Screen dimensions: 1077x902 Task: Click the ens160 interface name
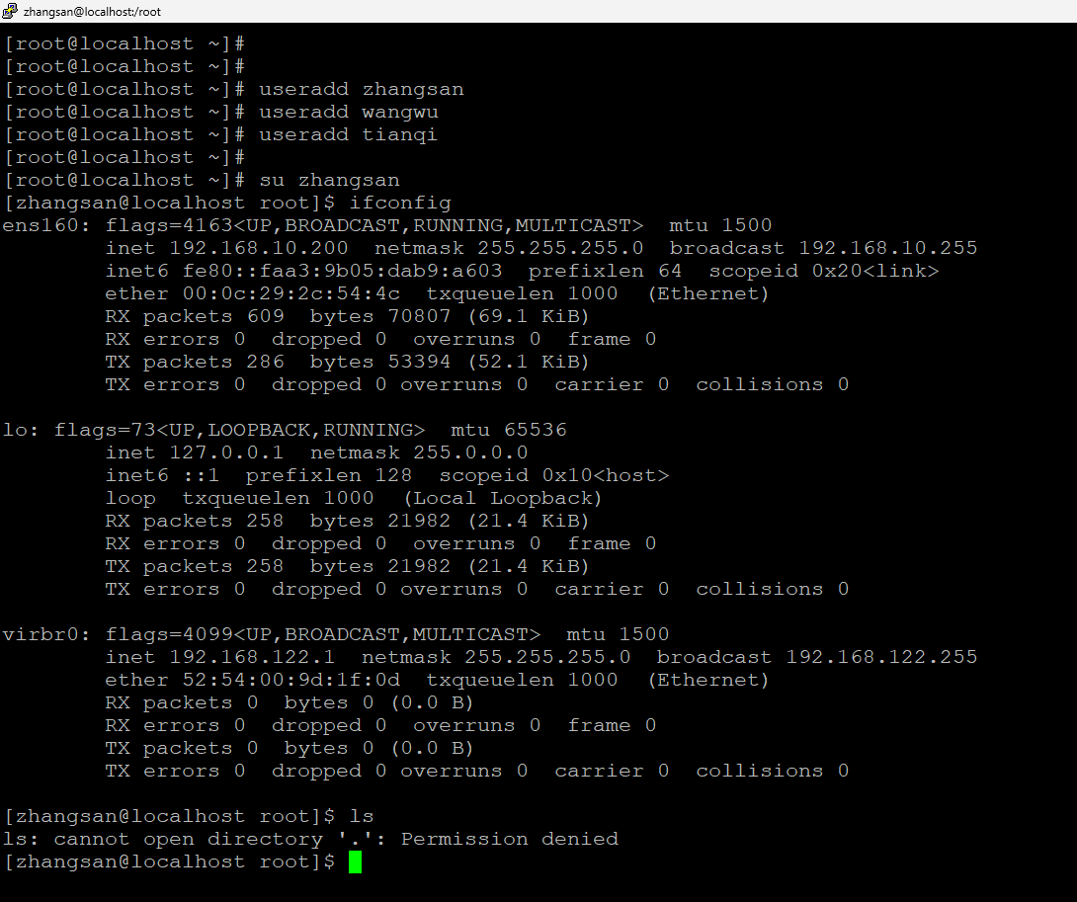click(x=34, y=225)
